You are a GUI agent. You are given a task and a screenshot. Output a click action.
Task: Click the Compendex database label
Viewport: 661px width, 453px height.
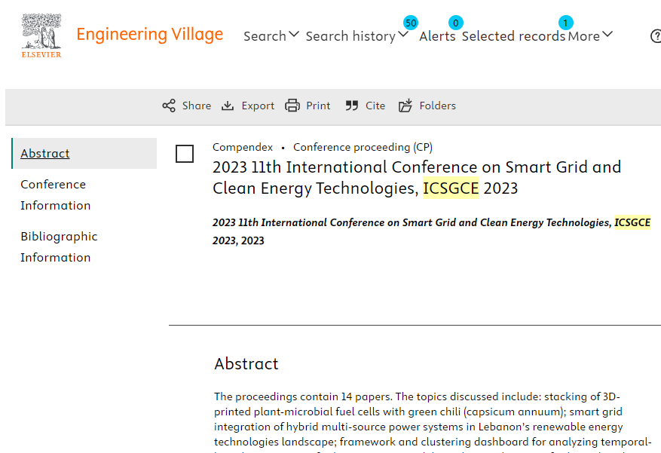tap(243, 147)
